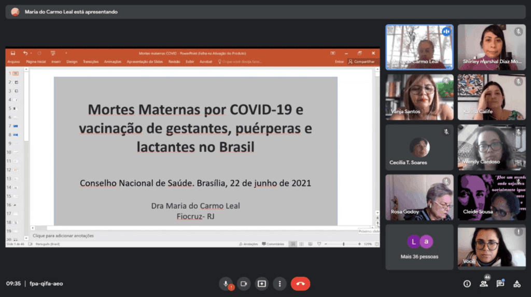Click the Save icon in PowerPoint
This screenshot has height=297, width=531.
click(x=13, y=53)
